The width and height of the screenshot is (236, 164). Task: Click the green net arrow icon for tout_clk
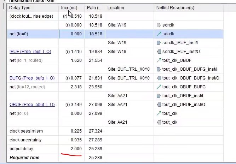[x=159, y=113]
